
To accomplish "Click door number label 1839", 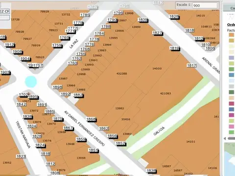I will point(143,20).
